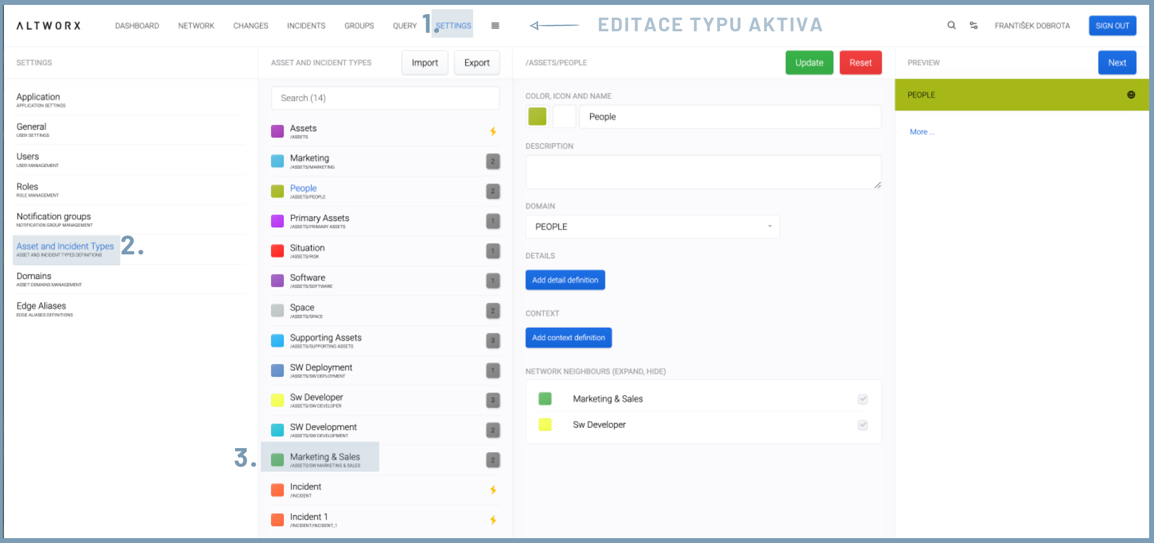Click the globe icon in People preview
The image size is (1154, 543).
click(1131, 95)
